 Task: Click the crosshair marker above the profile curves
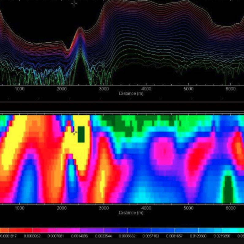74,3
